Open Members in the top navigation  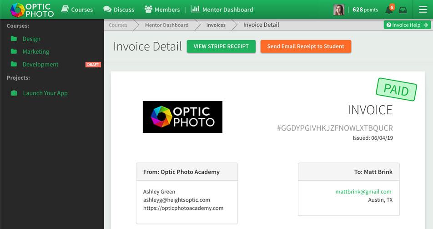pyautogui.click(x=167, y=10)
